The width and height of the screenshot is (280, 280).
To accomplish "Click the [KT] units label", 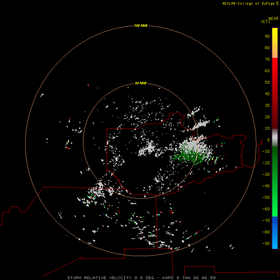I will 266,21.
